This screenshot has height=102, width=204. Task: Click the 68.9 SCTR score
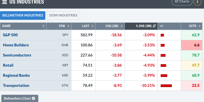(196, 75)
